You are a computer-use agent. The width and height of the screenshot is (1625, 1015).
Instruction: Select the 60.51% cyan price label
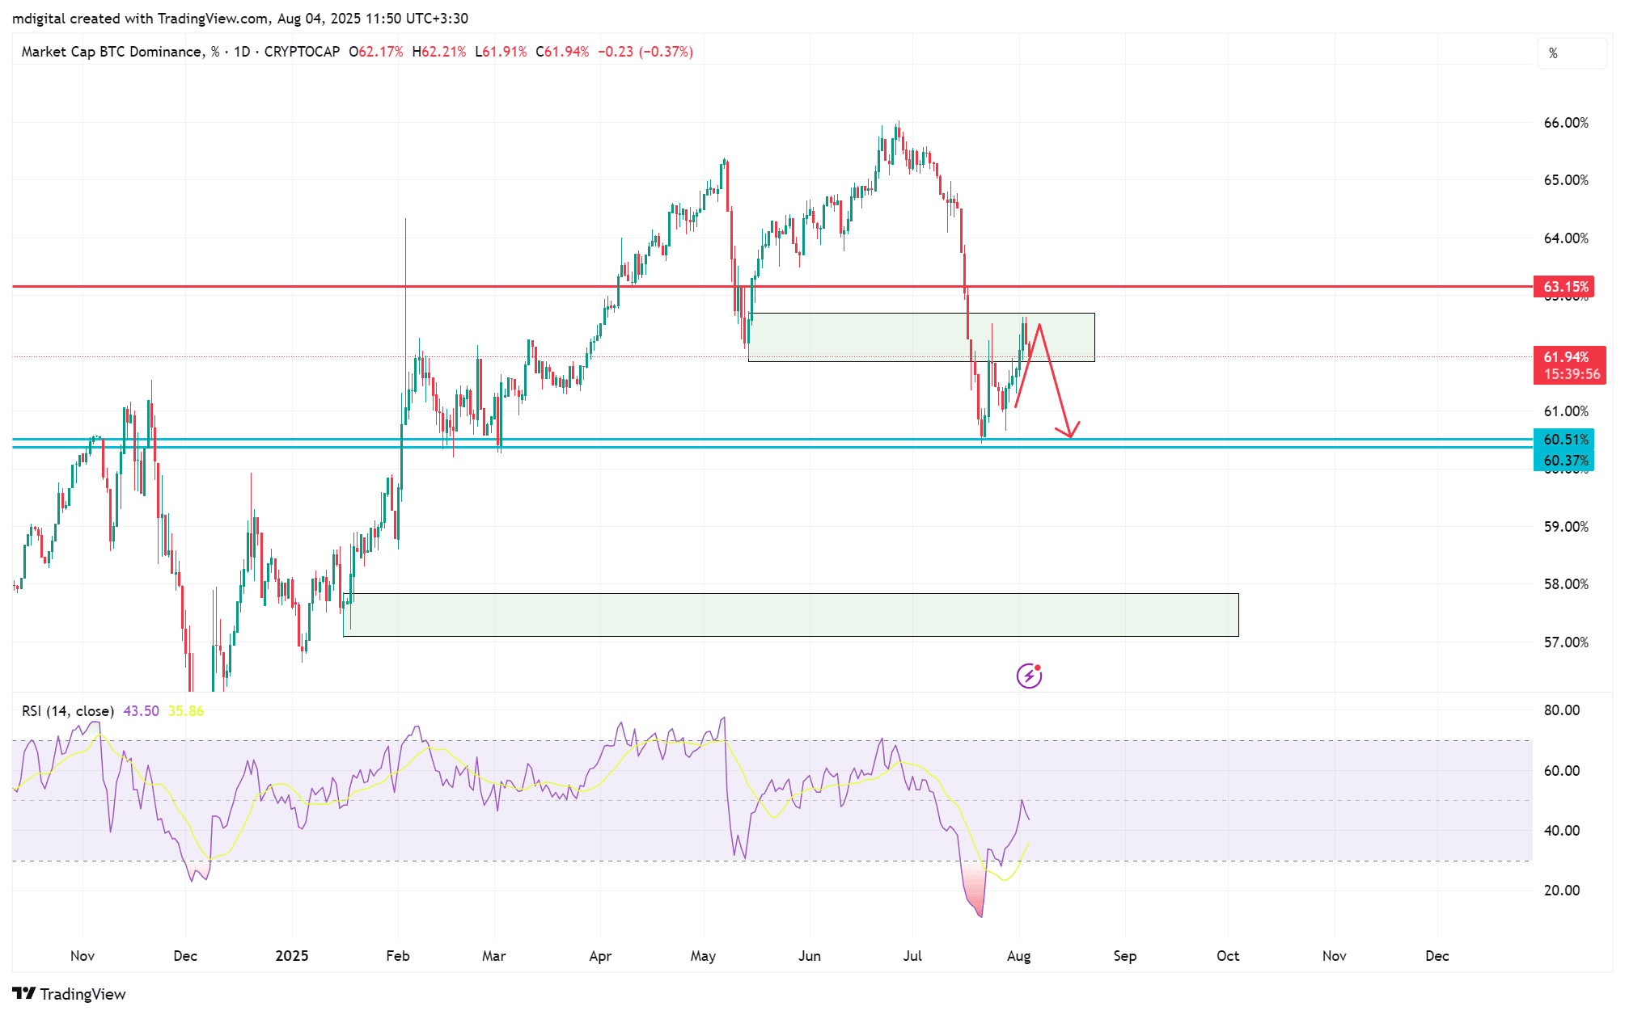point(1564,439)
